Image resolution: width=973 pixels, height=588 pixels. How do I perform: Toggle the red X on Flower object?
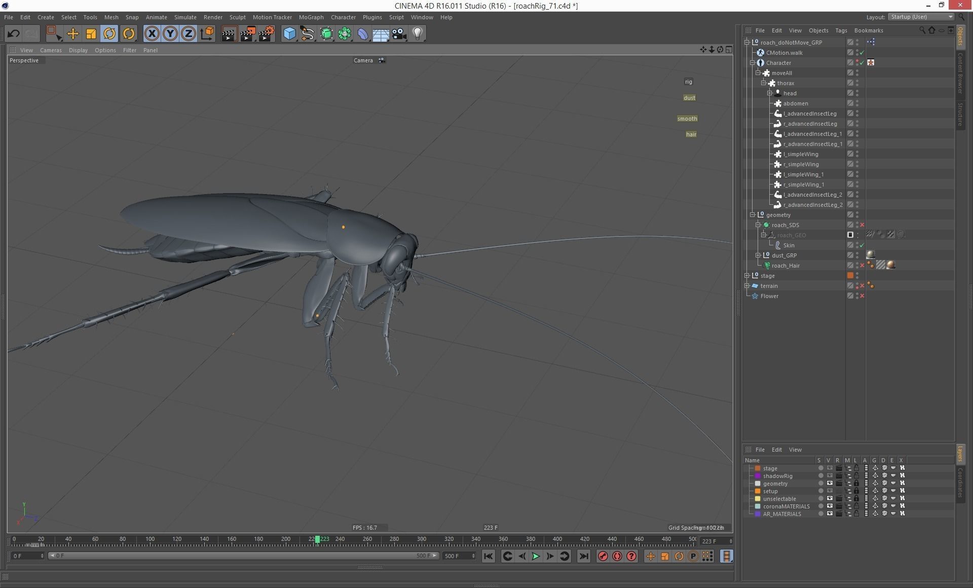coord(862,296)
